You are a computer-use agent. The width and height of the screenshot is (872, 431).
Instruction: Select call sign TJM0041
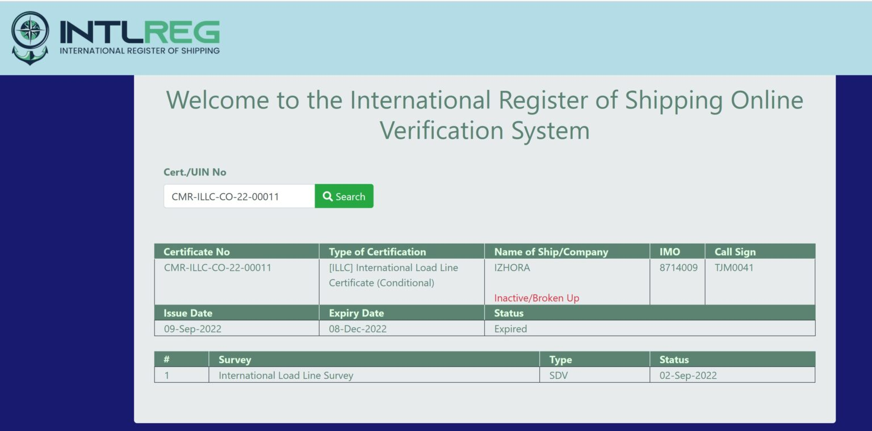click(x=733, y=267)
